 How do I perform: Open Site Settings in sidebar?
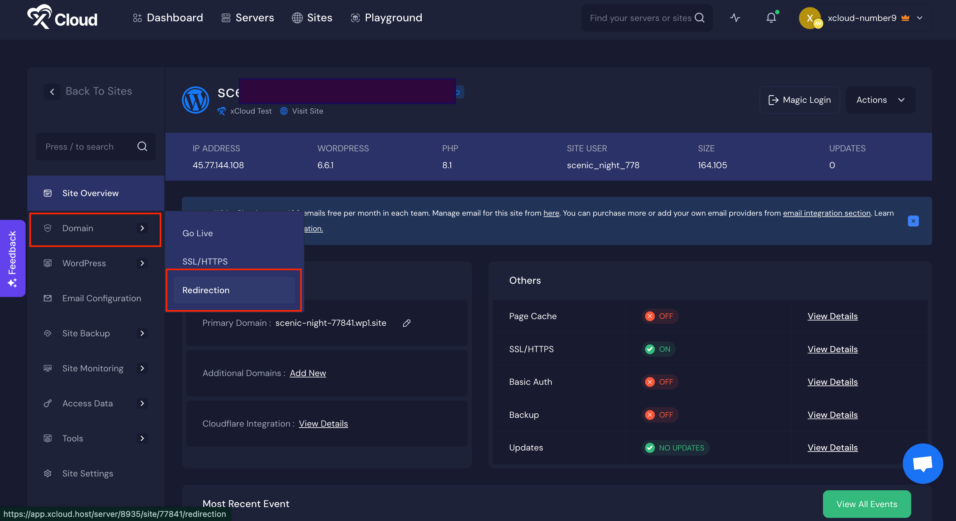pyautogui.click(x=96, y=474)
